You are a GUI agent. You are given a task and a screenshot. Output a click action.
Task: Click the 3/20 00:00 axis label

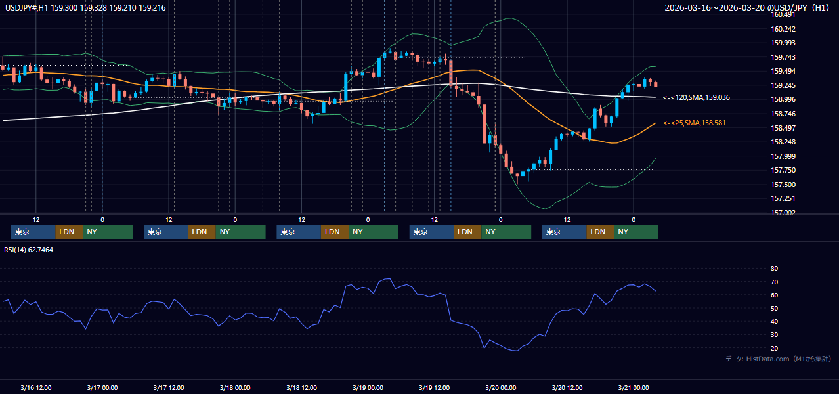[x=500, y=387]
